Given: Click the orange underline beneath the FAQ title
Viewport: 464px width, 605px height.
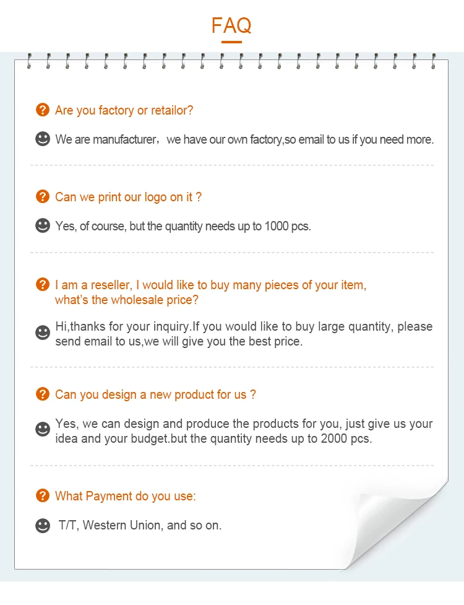Looking at the screenshot, I should coord(231,42).
